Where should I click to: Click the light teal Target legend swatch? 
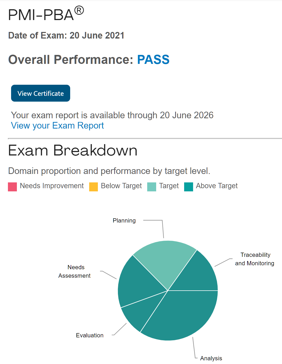[152, 187]
